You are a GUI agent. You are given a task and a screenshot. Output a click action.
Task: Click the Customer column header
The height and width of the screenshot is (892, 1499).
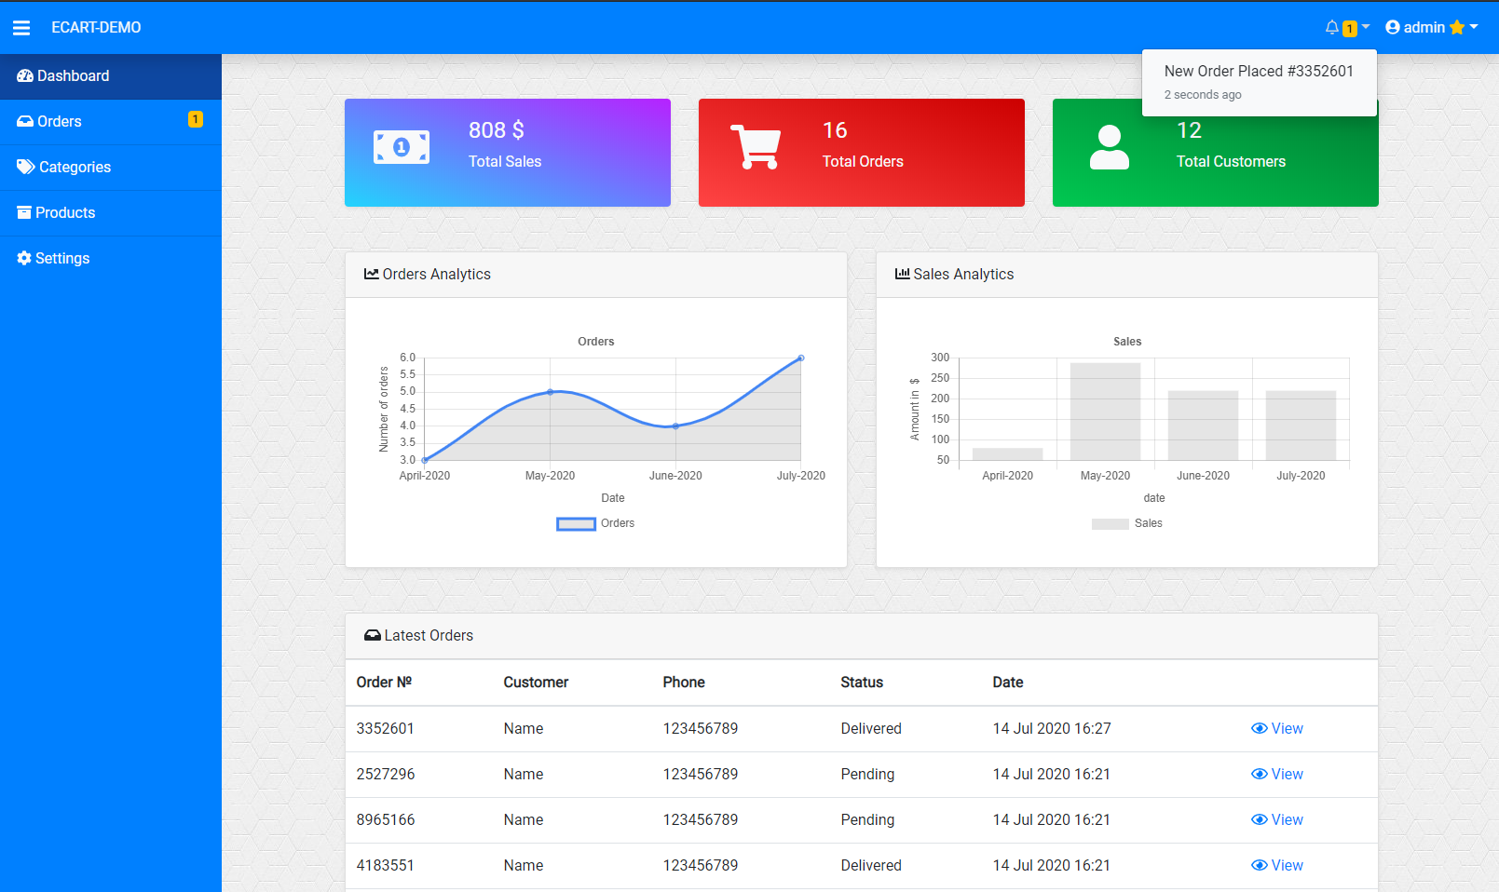[x=536, y=683]
